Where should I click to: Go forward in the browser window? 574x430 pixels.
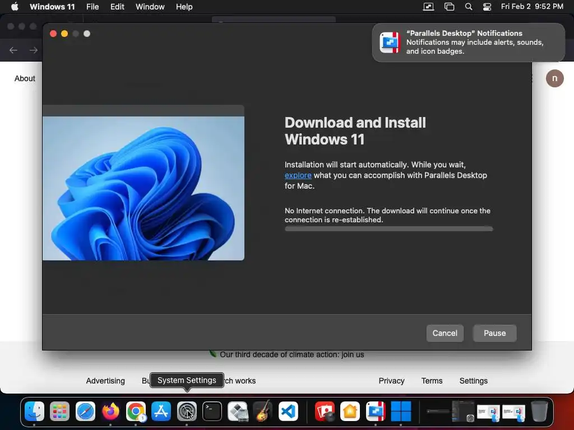click(34, 50)
